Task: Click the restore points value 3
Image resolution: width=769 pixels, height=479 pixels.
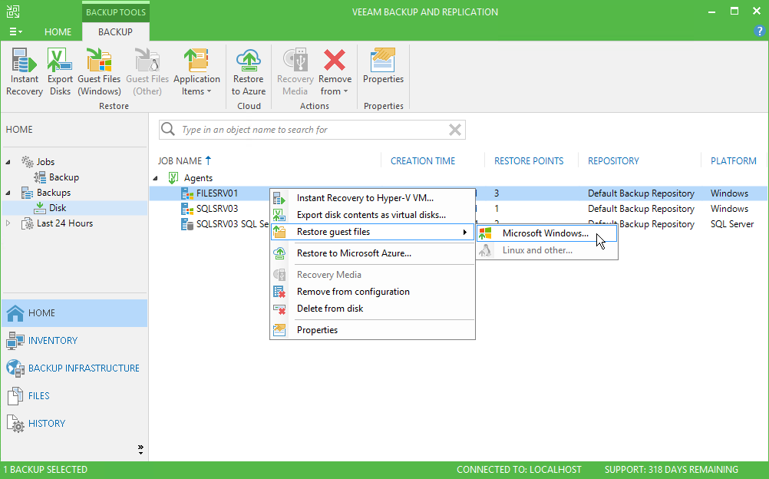Action: [497, 193]
